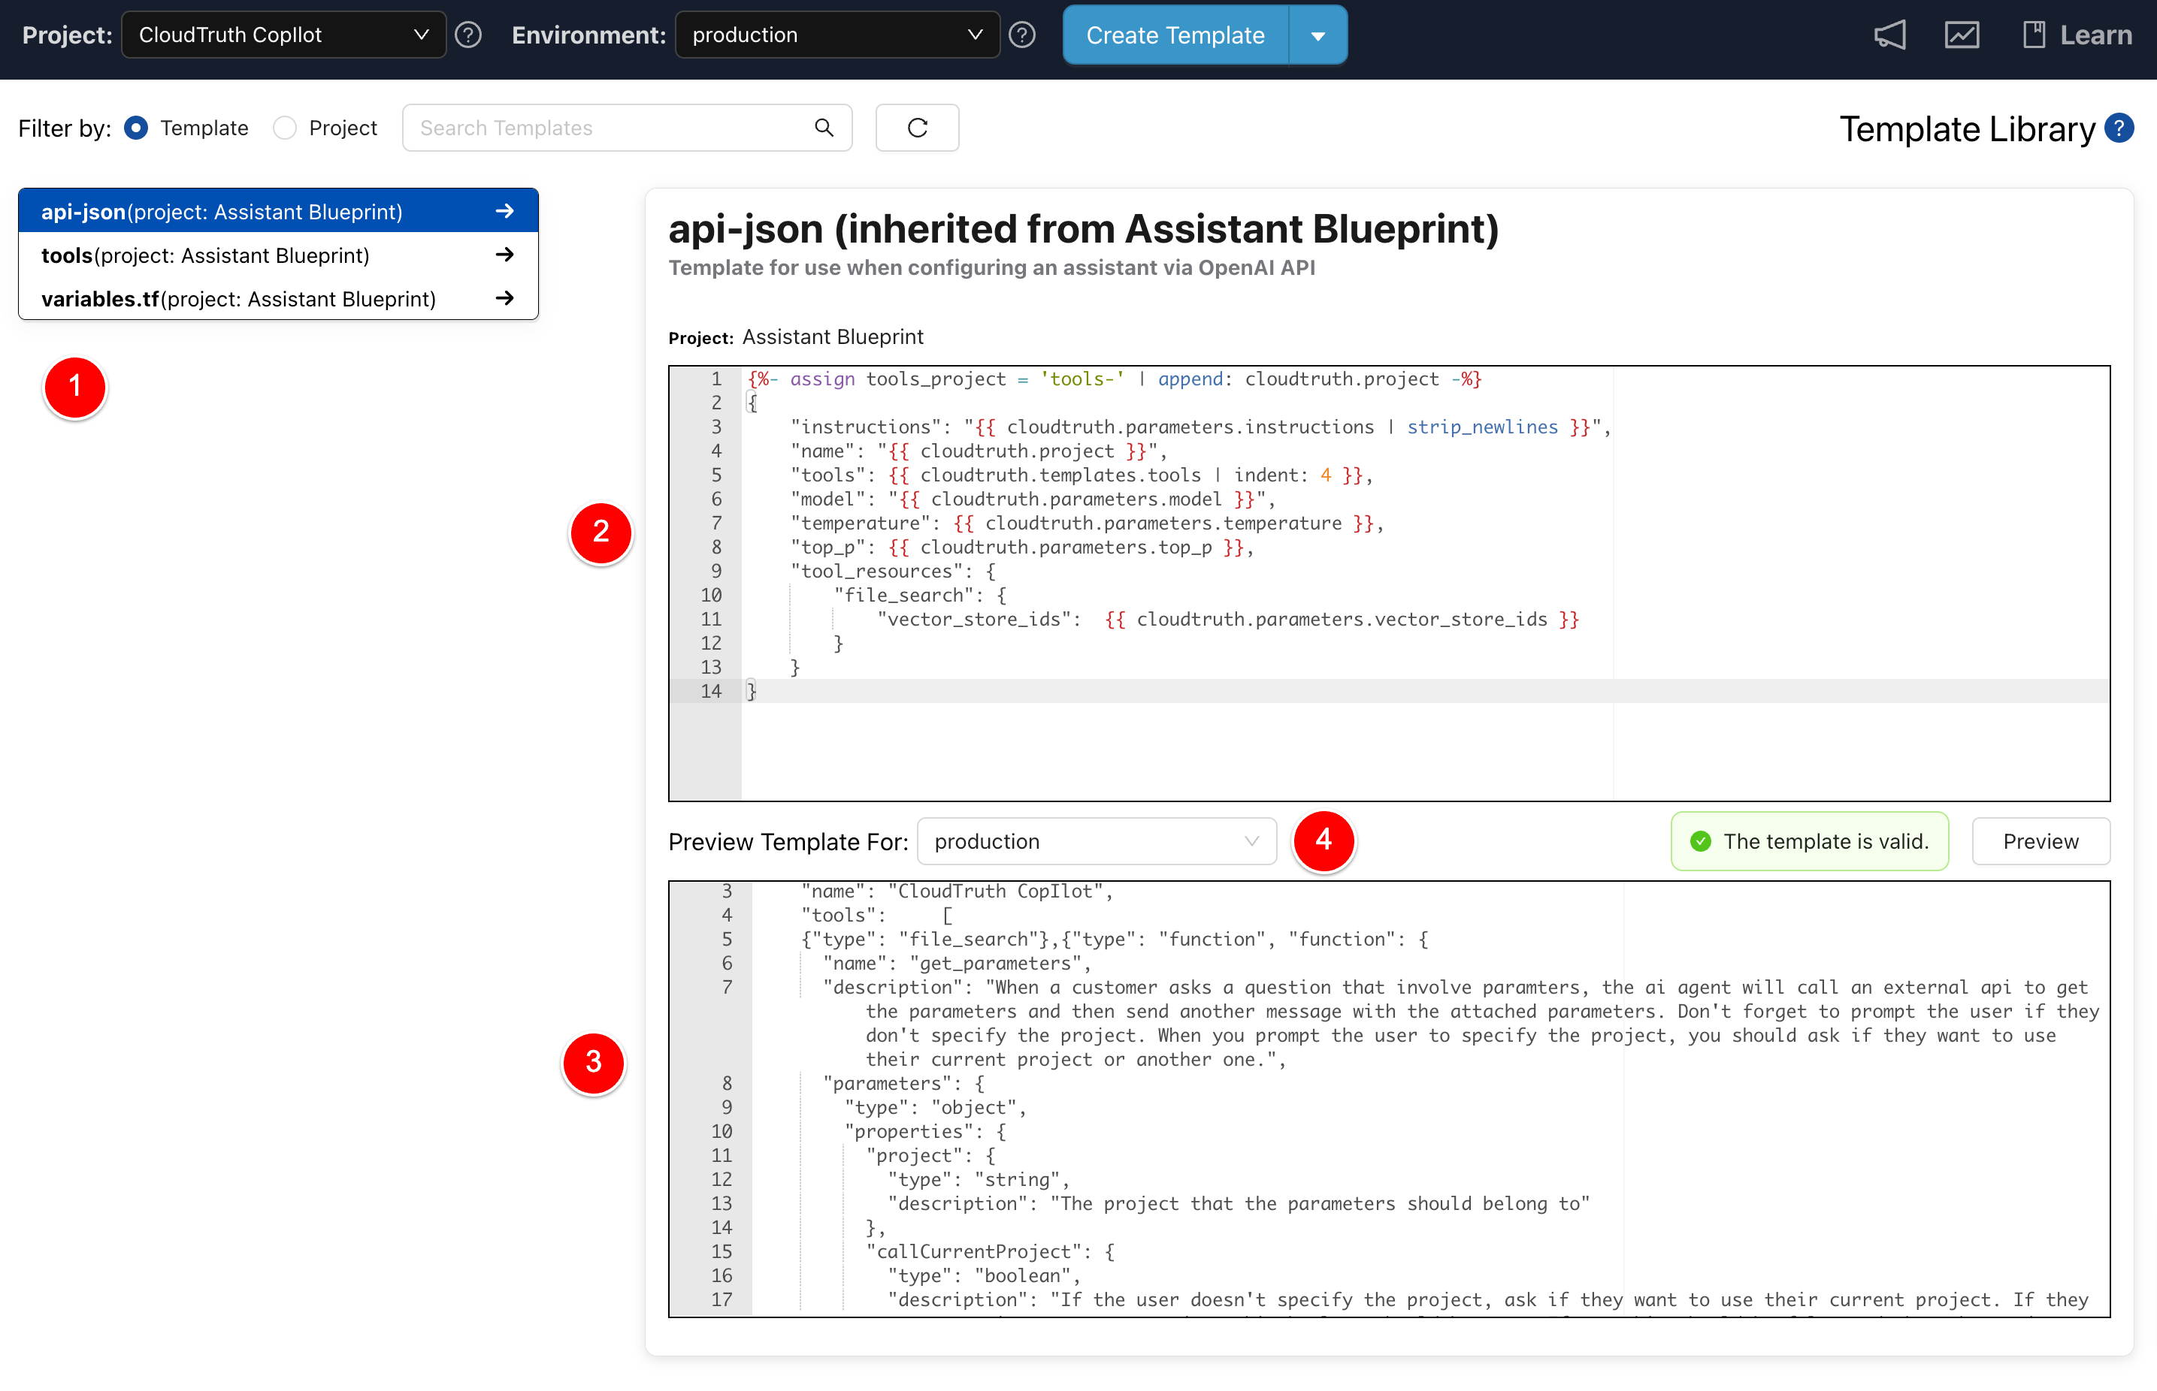Select api-json template in list
This screenshot has height=1391, width=2157.
[x=278, y=211]
